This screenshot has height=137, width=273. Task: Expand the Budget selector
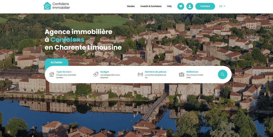pyautogui.click(x=110, y=75)
